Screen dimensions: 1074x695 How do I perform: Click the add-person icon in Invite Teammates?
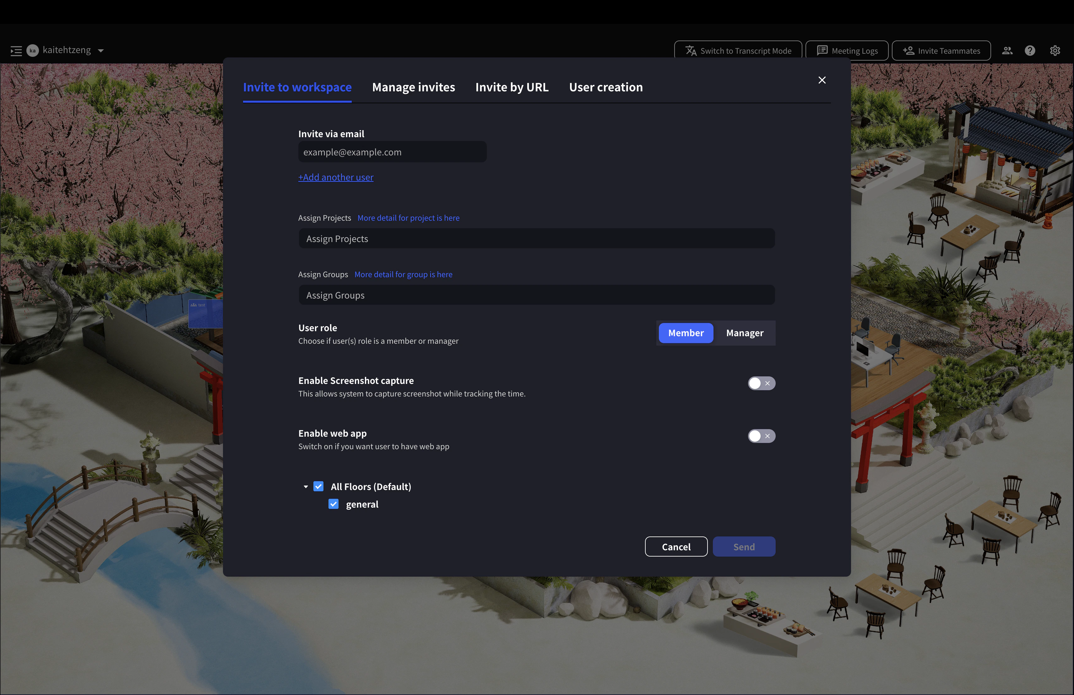click(x=909, y=51)
